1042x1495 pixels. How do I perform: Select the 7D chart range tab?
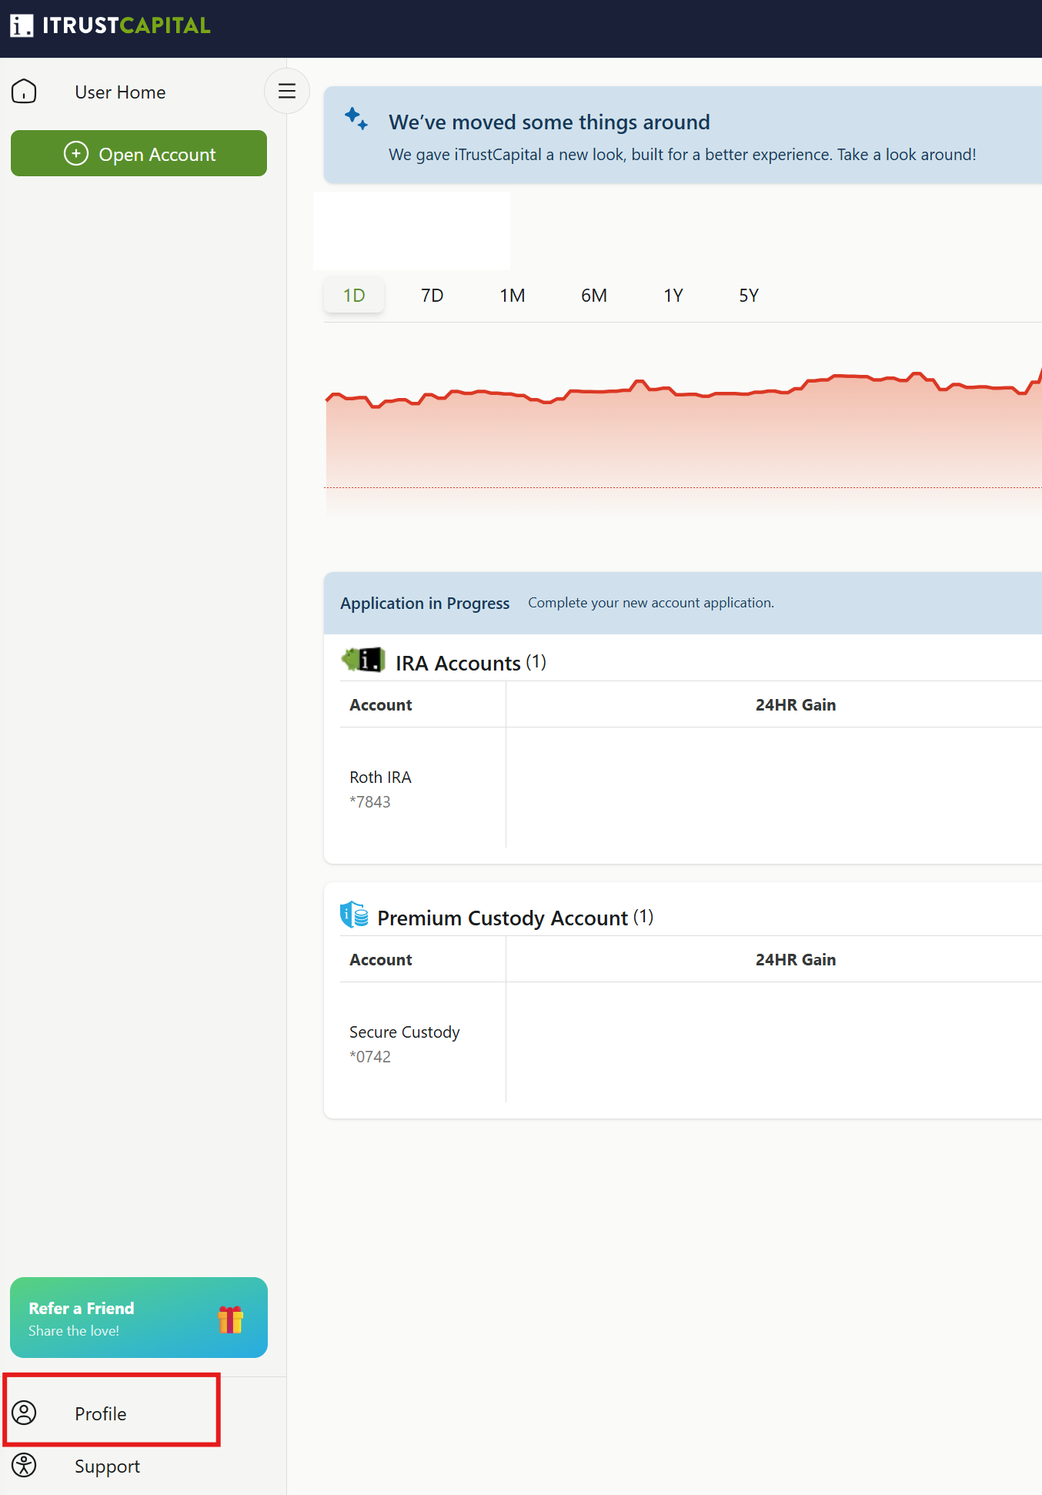coord(432,296)
